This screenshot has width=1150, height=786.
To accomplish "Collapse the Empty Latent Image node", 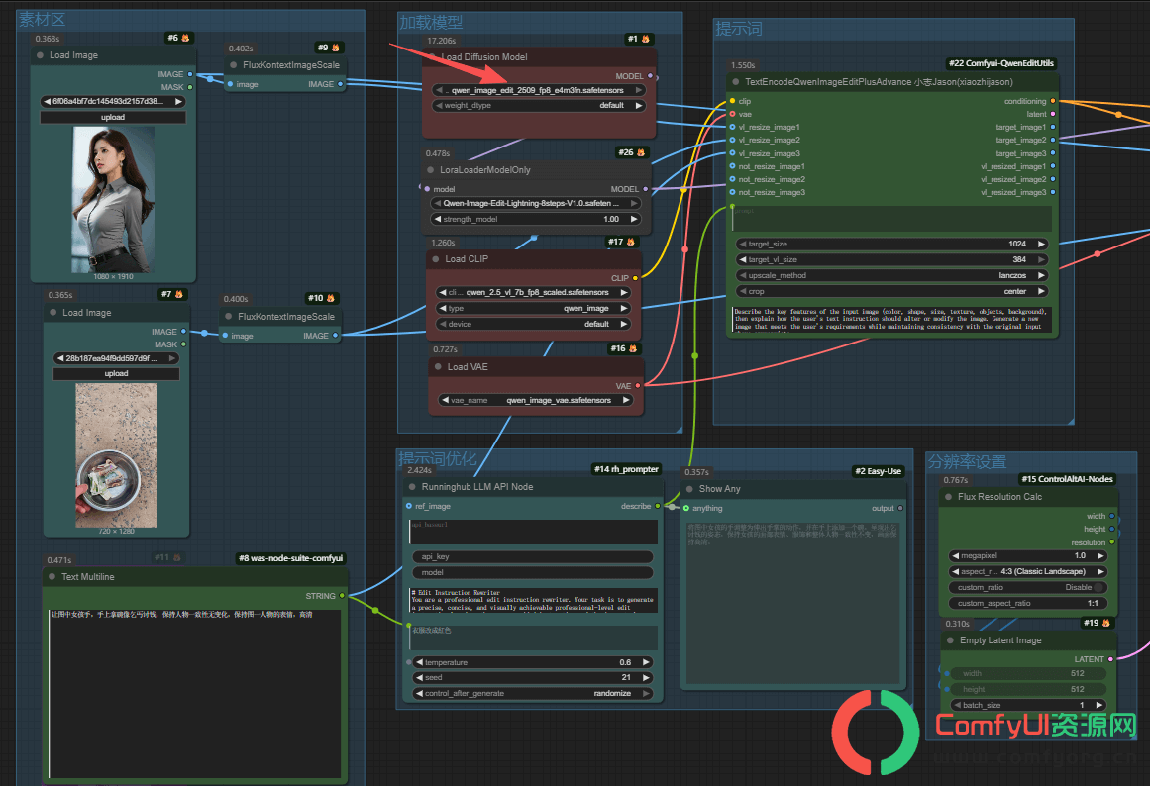I will [950, 640].
